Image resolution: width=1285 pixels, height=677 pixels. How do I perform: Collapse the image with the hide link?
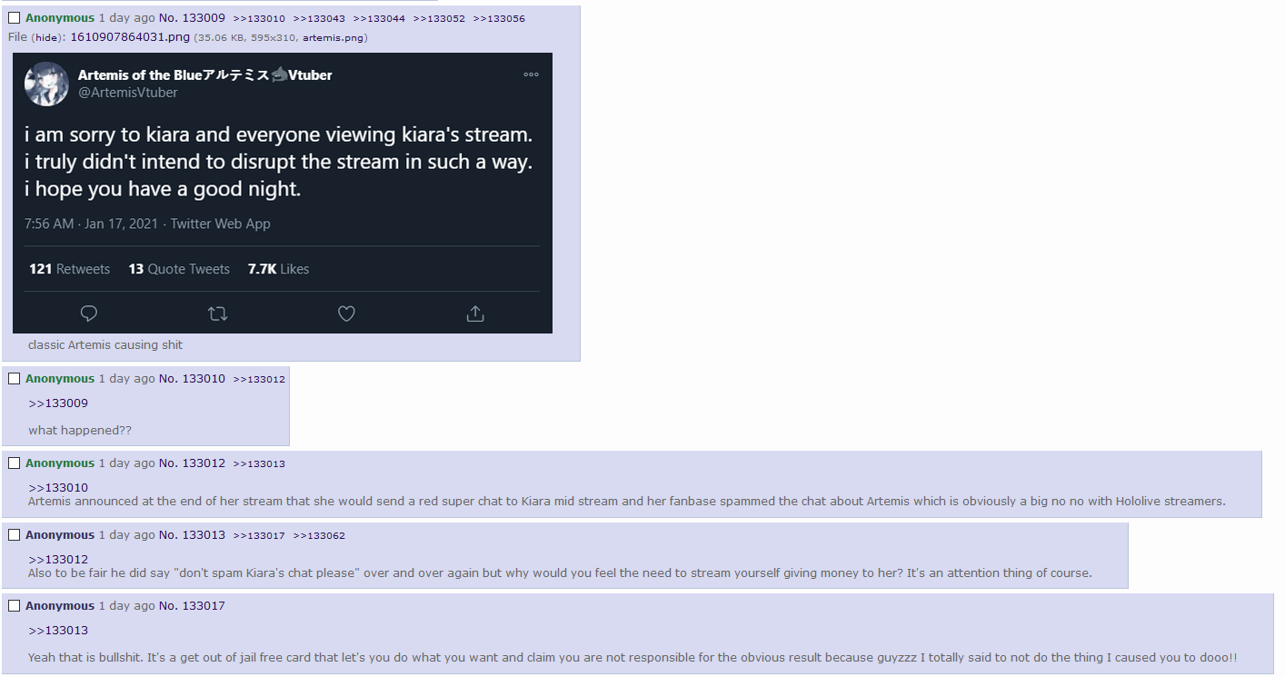(x=46, y=37)
